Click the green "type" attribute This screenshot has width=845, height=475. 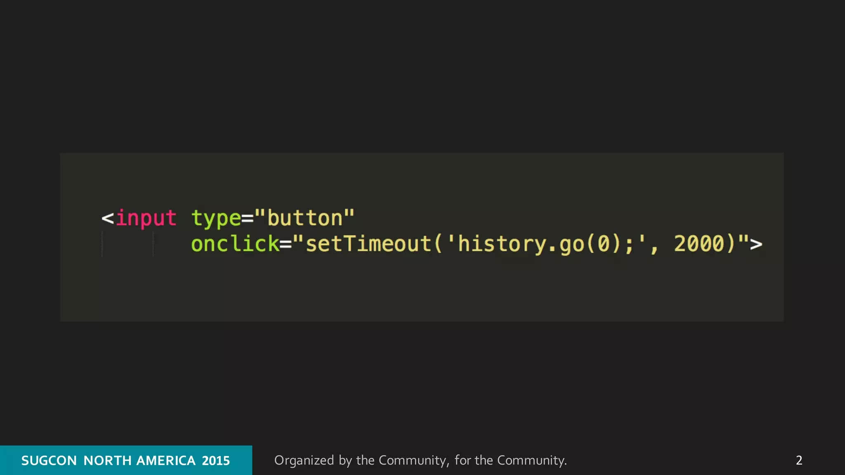(x=216, y=218)
